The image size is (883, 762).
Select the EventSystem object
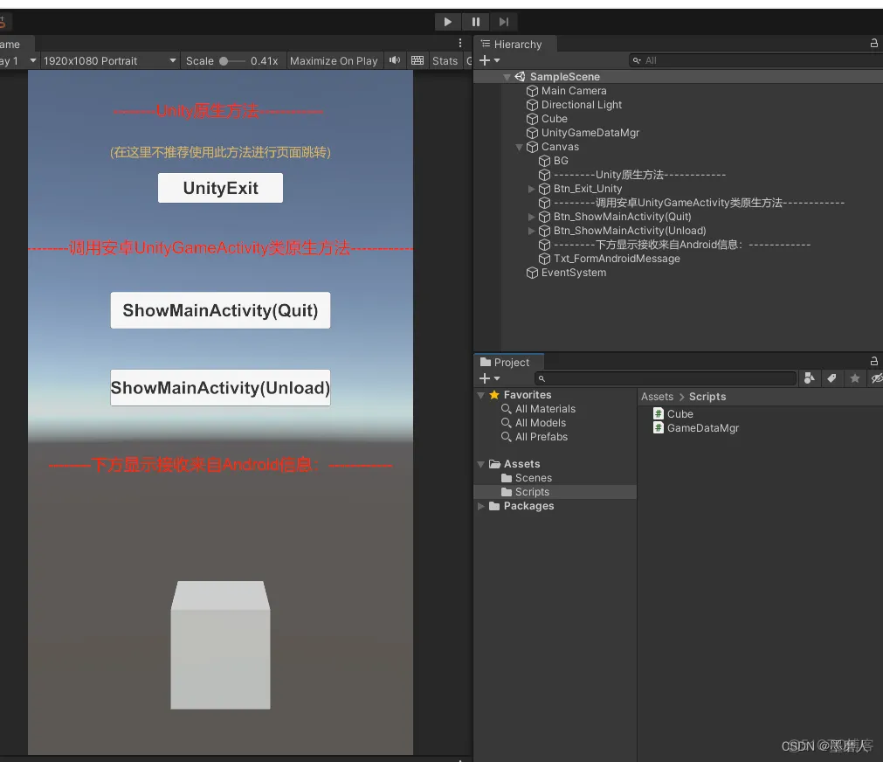[573, 273]
